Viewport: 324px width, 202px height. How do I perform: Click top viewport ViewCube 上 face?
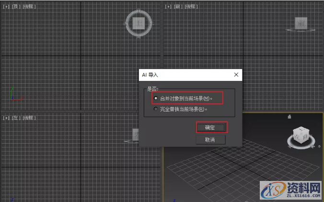[139, 23]
